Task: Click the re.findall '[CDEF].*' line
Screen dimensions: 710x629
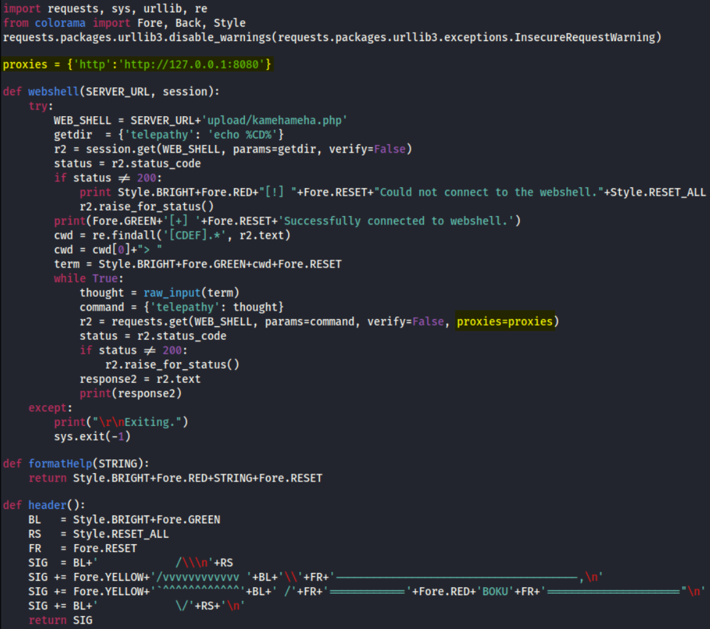Action: coord(172,236)
